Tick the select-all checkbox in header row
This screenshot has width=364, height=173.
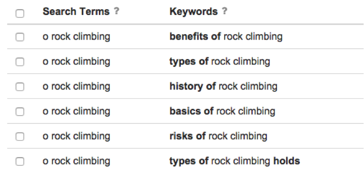pyautogui.click(x=20, y=14)
